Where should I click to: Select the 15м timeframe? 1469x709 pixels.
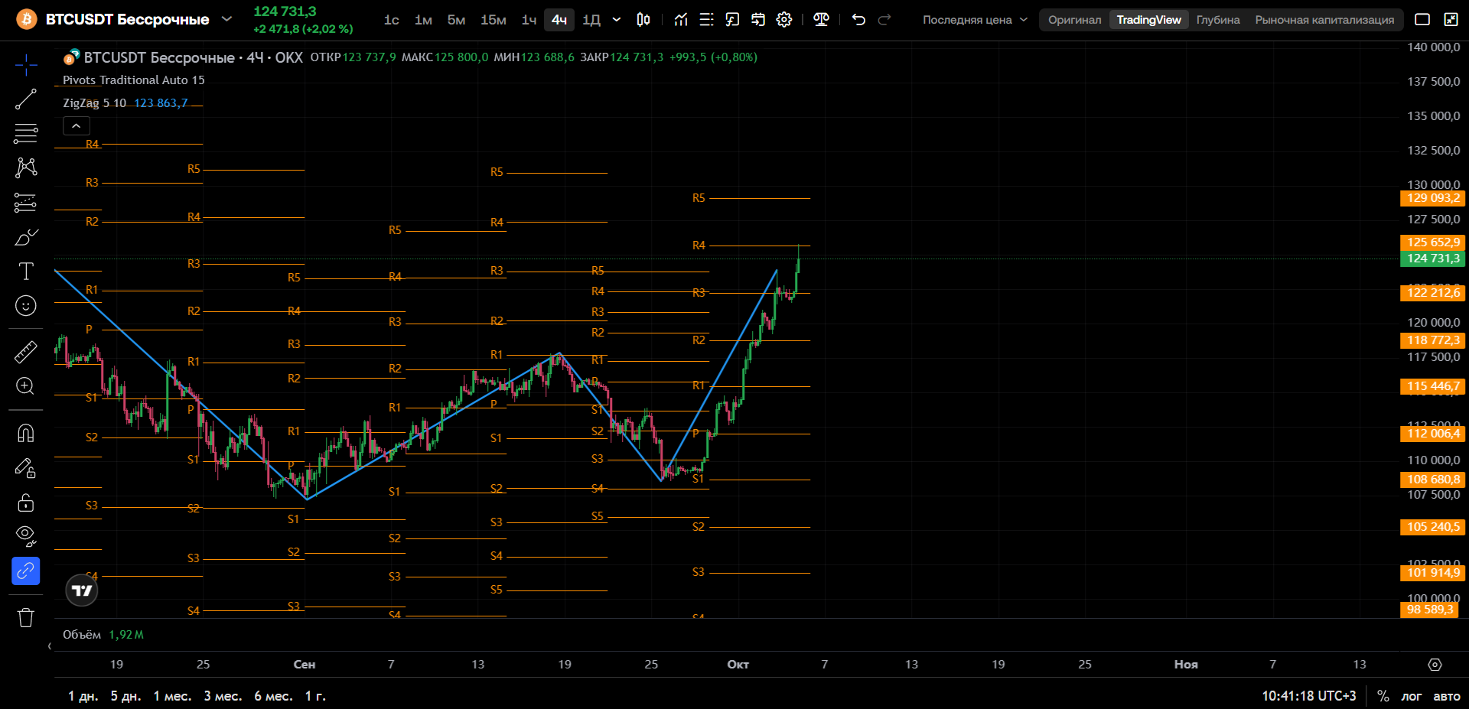pos(493,20)
